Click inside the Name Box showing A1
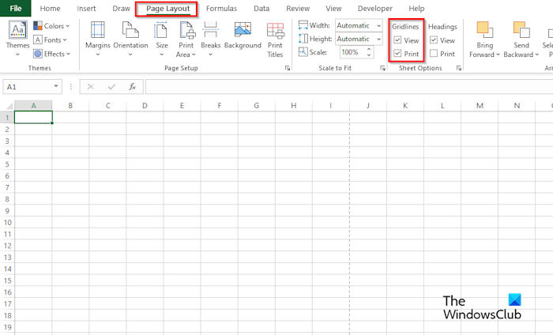The image size is (553, 335). pos(28,87)
